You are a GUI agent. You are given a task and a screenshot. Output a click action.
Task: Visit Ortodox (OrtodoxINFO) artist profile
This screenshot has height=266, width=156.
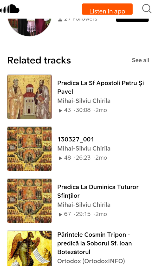(x=91, y=261)
